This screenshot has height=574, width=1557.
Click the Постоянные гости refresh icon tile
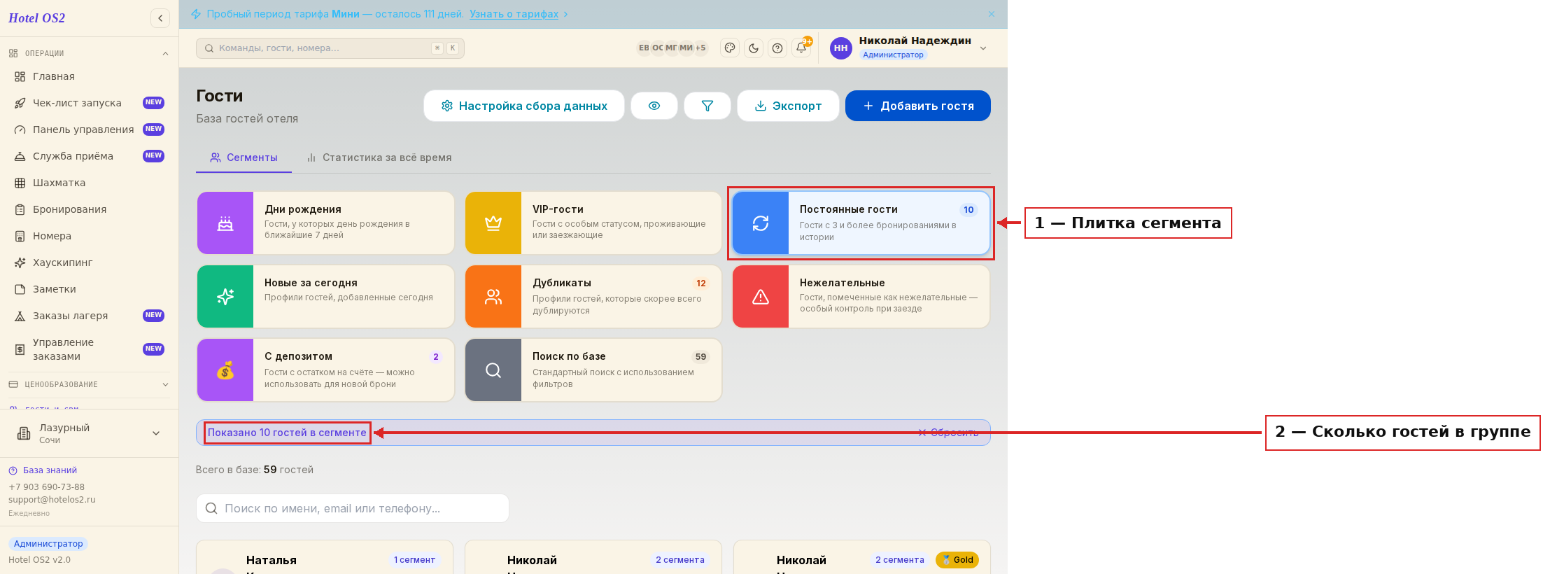point(861,223)
